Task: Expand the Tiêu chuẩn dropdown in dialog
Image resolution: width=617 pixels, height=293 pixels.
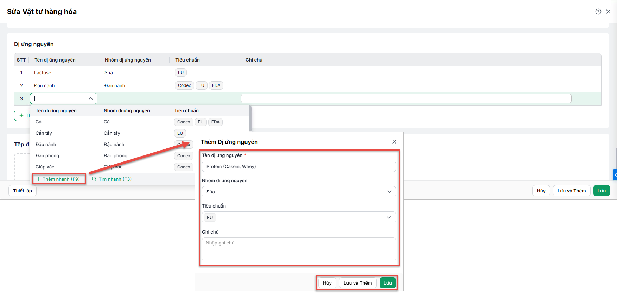Action: 389,217
